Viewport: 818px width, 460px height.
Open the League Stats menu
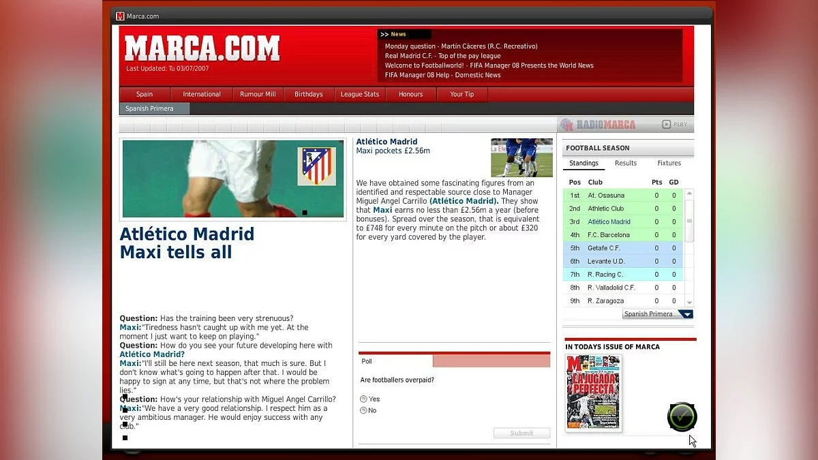click(x=360, y=94)
